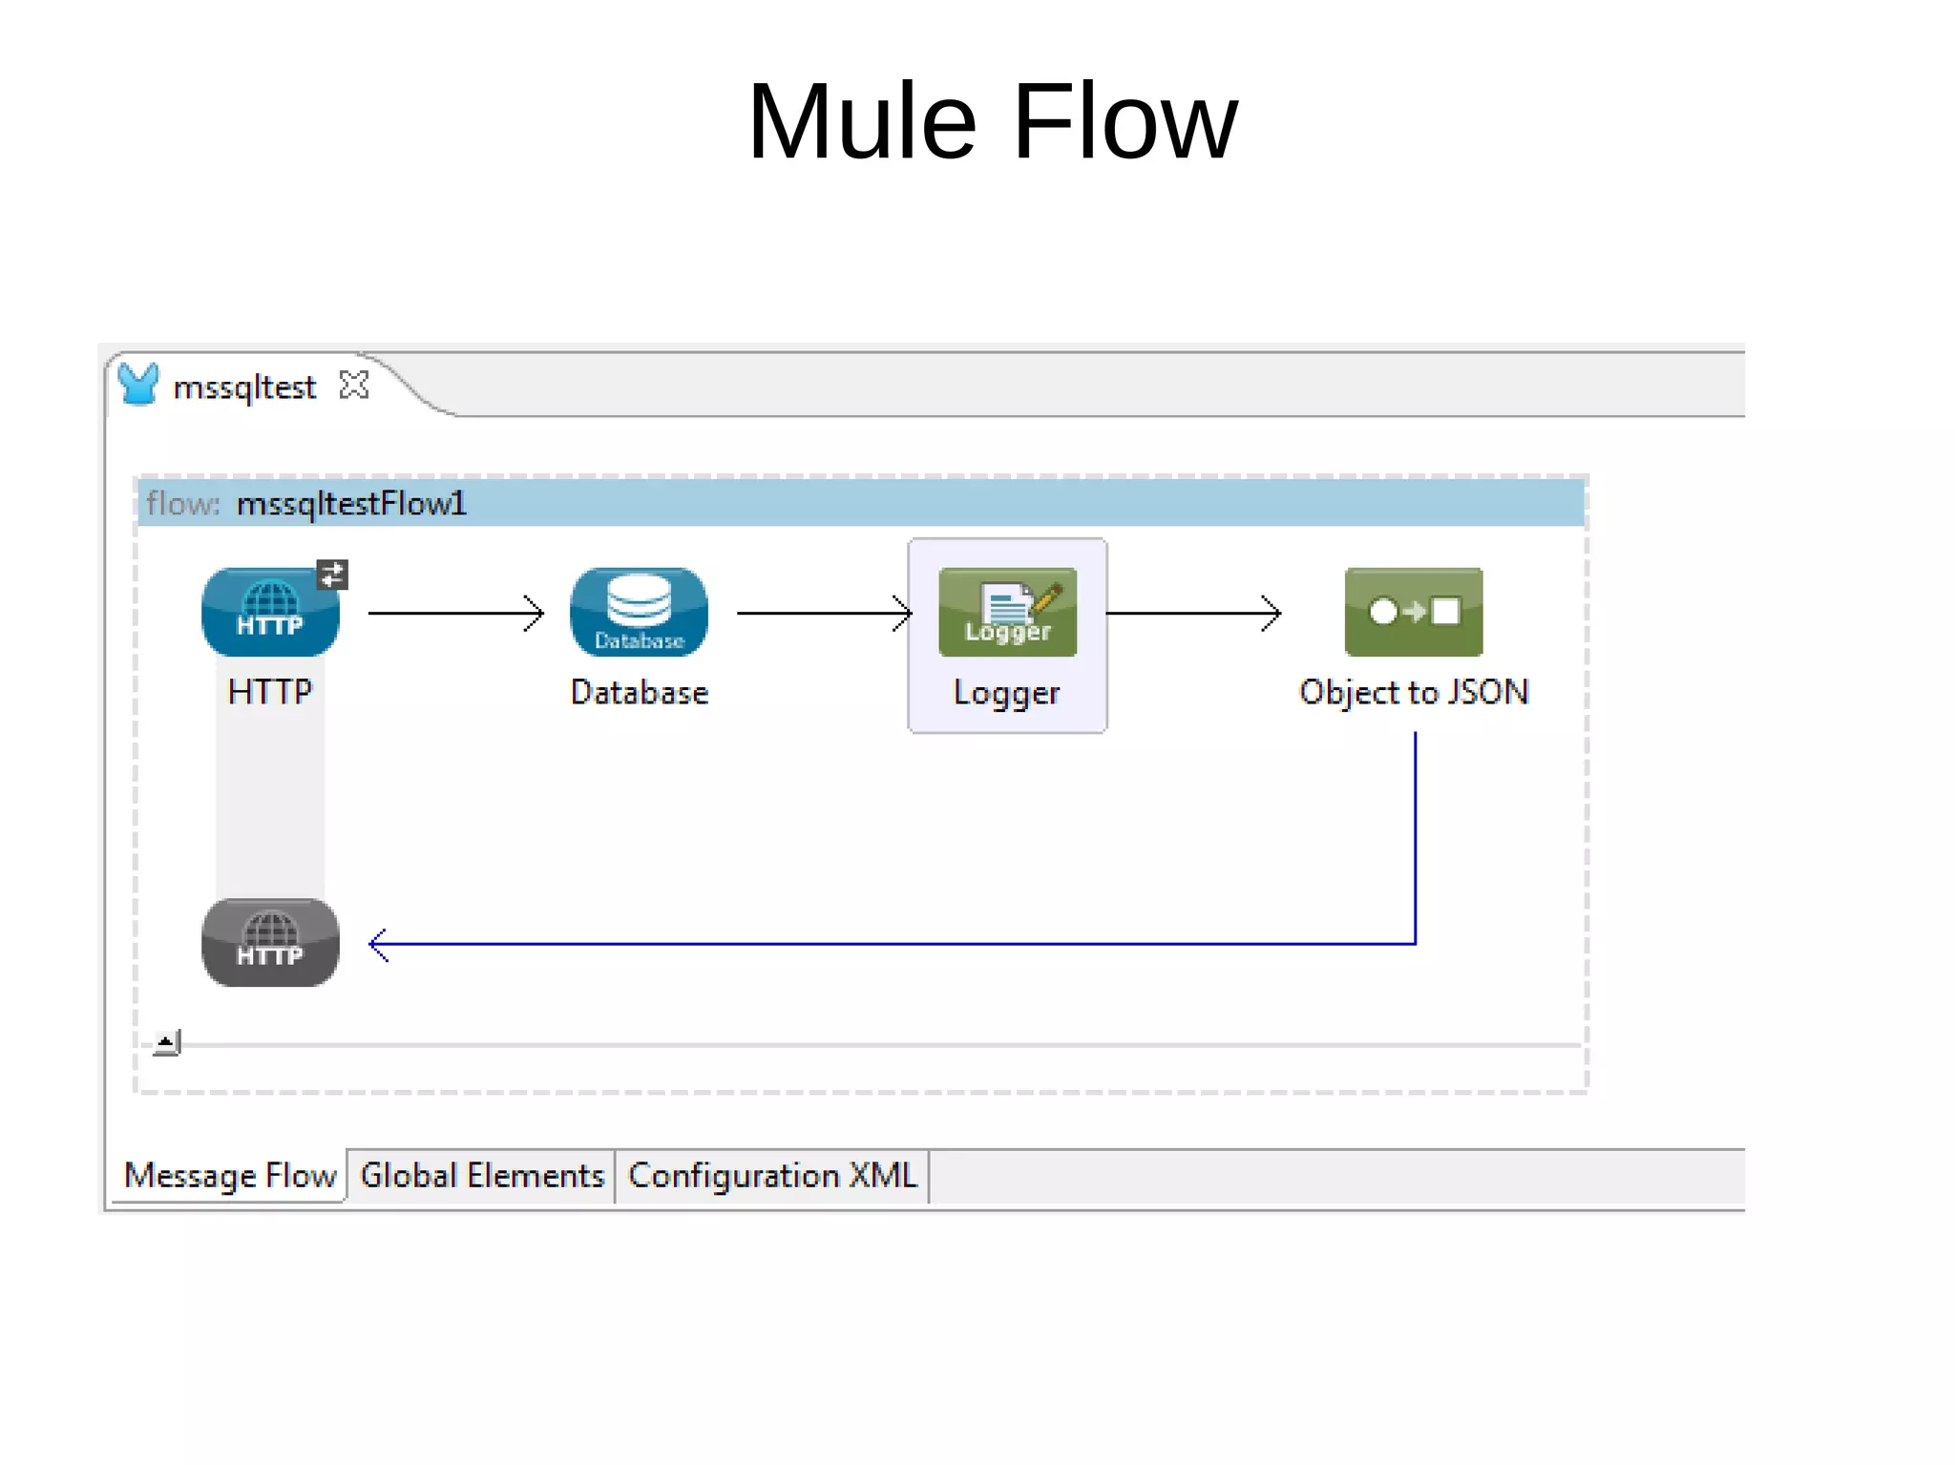
Task: Click the Logger label text
Action: pos(1007,693)
